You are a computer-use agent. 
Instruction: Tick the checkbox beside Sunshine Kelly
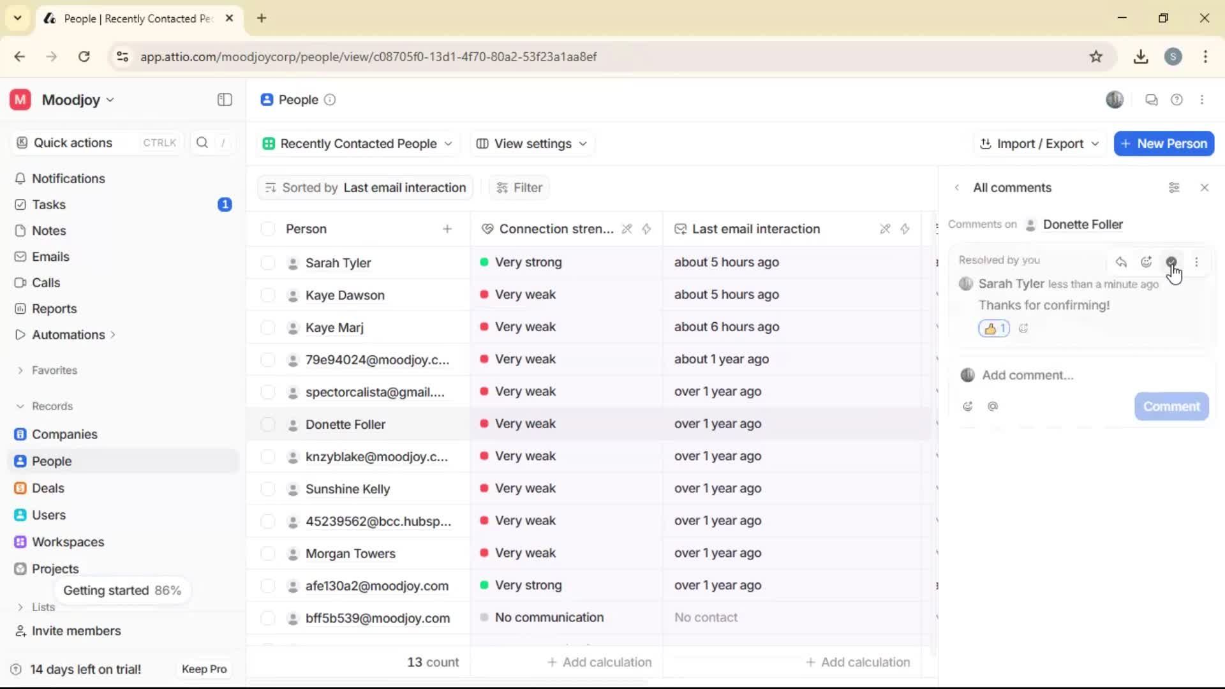tap(267, 489)
